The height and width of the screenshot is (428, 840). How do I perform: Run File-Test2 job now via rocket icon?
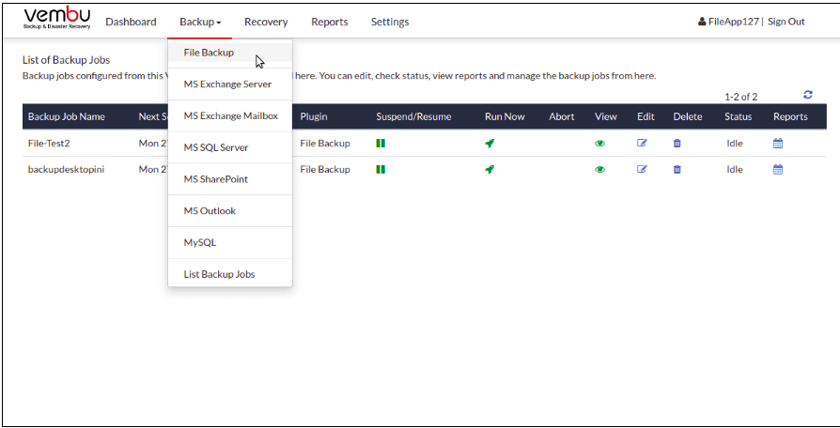(x=490, y=144)
